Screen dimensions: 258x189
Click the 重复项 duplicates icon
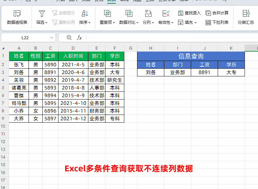tap(107, 13)
